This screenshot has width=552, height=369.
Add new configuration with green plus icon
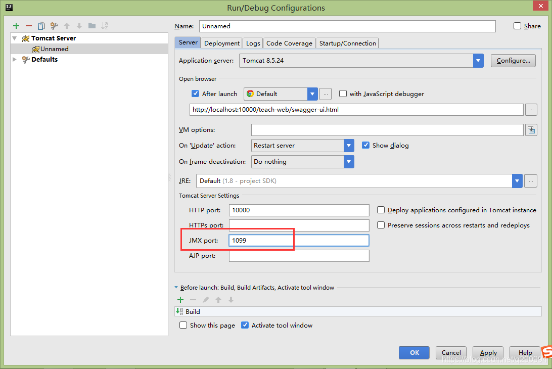16,26
